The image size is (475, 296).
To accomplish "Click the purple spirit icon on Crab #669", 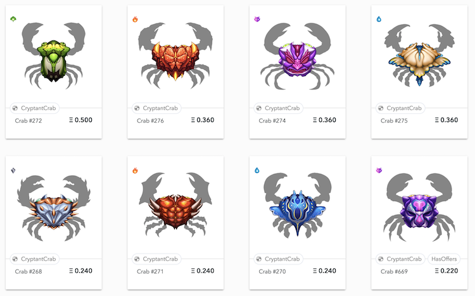I will tap(379, 170).
